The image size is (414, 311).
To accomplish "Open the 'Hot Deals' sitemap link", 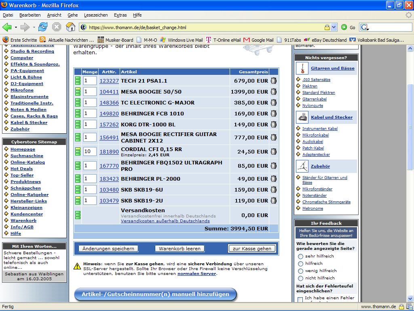I will 22,169.
